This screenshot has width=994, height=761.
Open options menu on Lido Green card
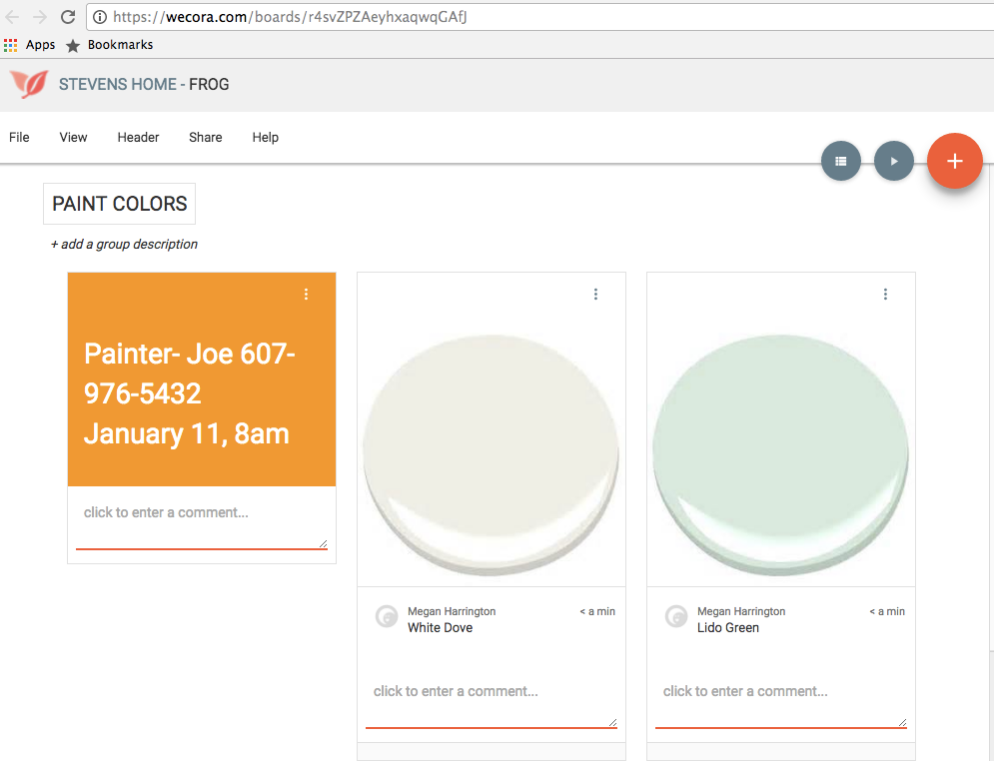pos(885,294)
